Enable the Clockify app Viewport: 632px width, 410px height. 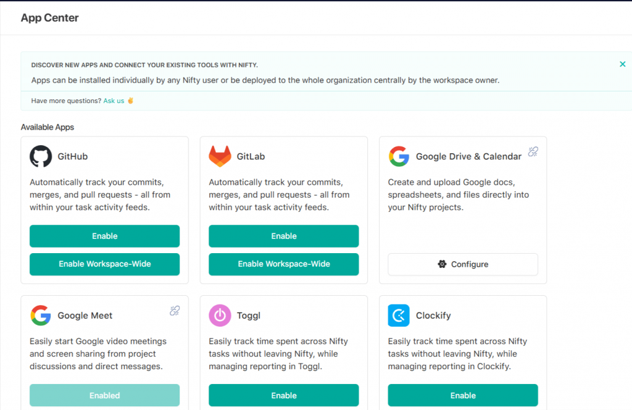(463, 395)
